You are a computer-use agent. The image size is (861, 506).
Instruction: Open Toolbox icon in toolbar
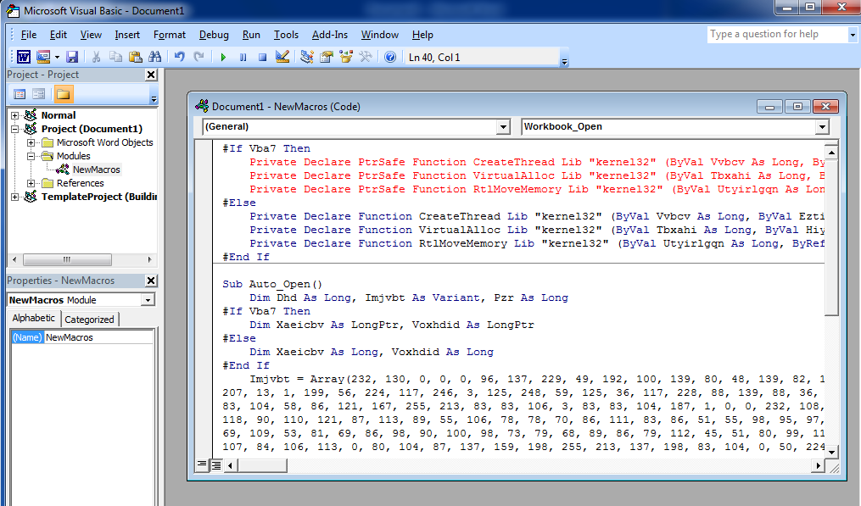[366, 57]
